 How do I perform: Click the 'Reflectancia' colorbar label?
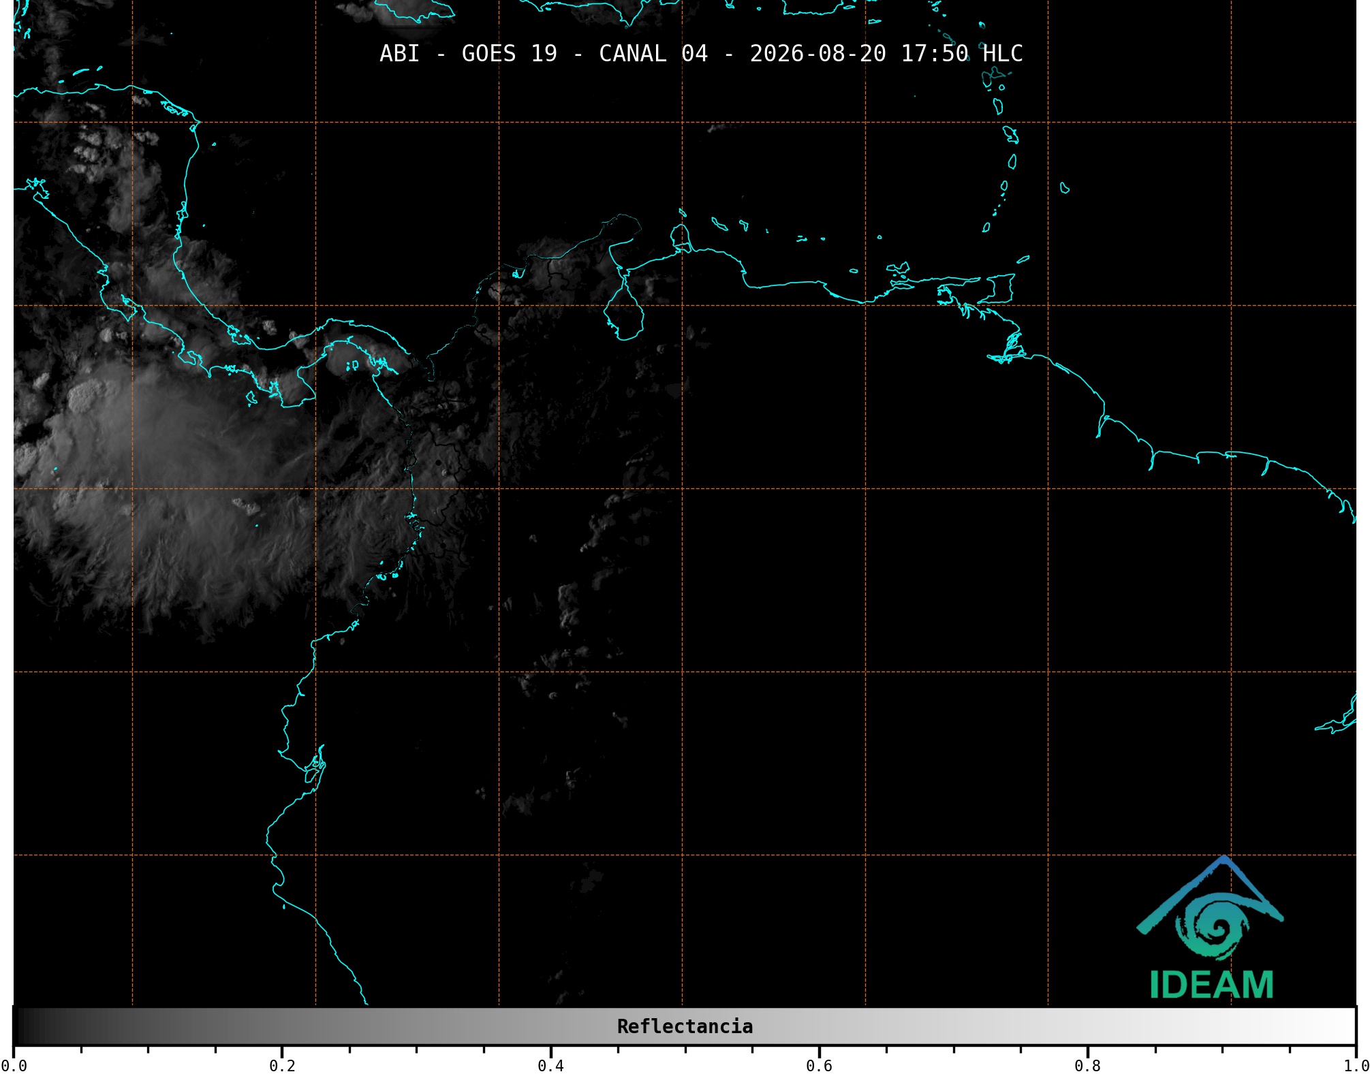point(685,1026)
